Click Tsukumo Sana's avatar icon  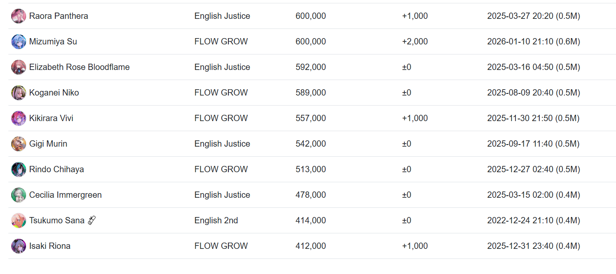pos(18,221)
